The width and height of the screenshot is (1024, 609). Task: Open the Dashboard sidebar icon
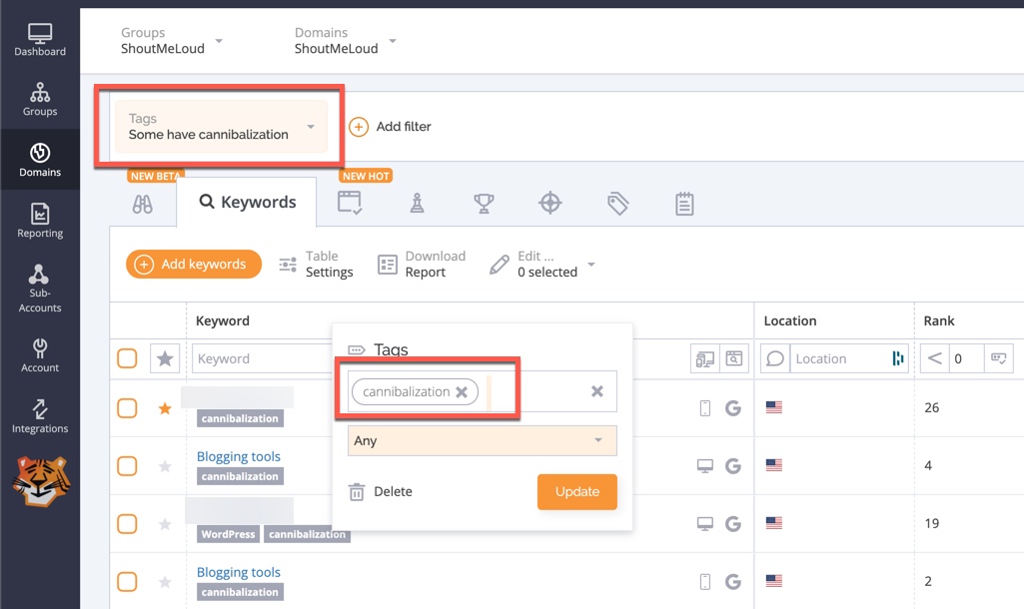coord(40,40)
